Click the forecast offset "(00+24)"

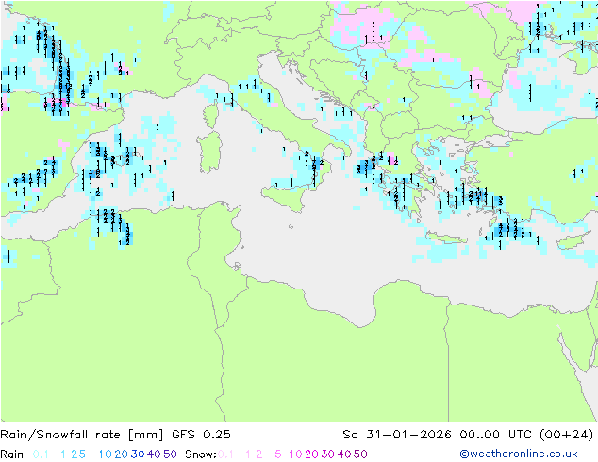tap(567, 435)
